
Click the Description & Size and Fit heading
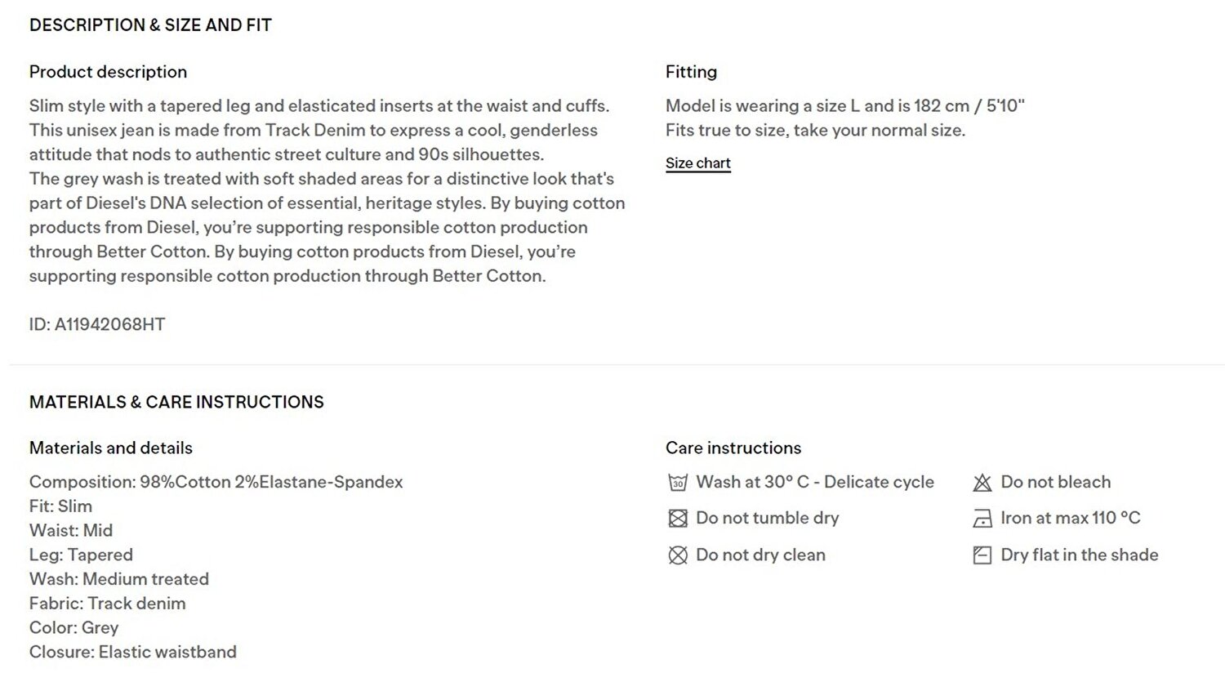coord(150,25)
